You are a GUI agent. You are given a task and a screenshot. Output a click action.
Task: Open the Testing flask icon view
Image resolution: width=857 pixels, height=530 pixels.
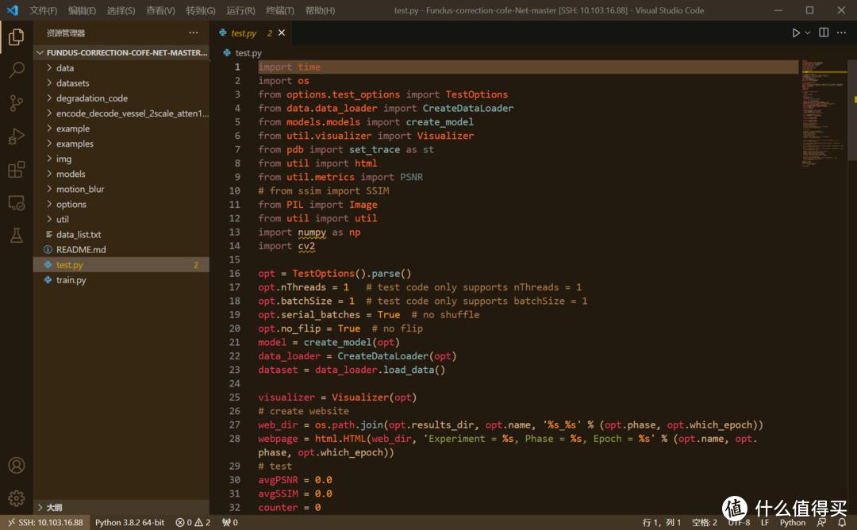[x=16, y=236]
